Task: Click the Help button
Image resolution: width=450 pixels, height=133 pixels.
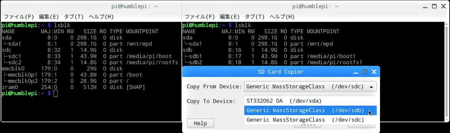Action: point(200,123)
